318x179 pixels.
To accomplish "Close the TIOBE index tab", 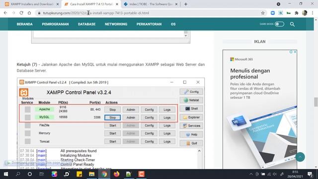I will click(176, 4).
